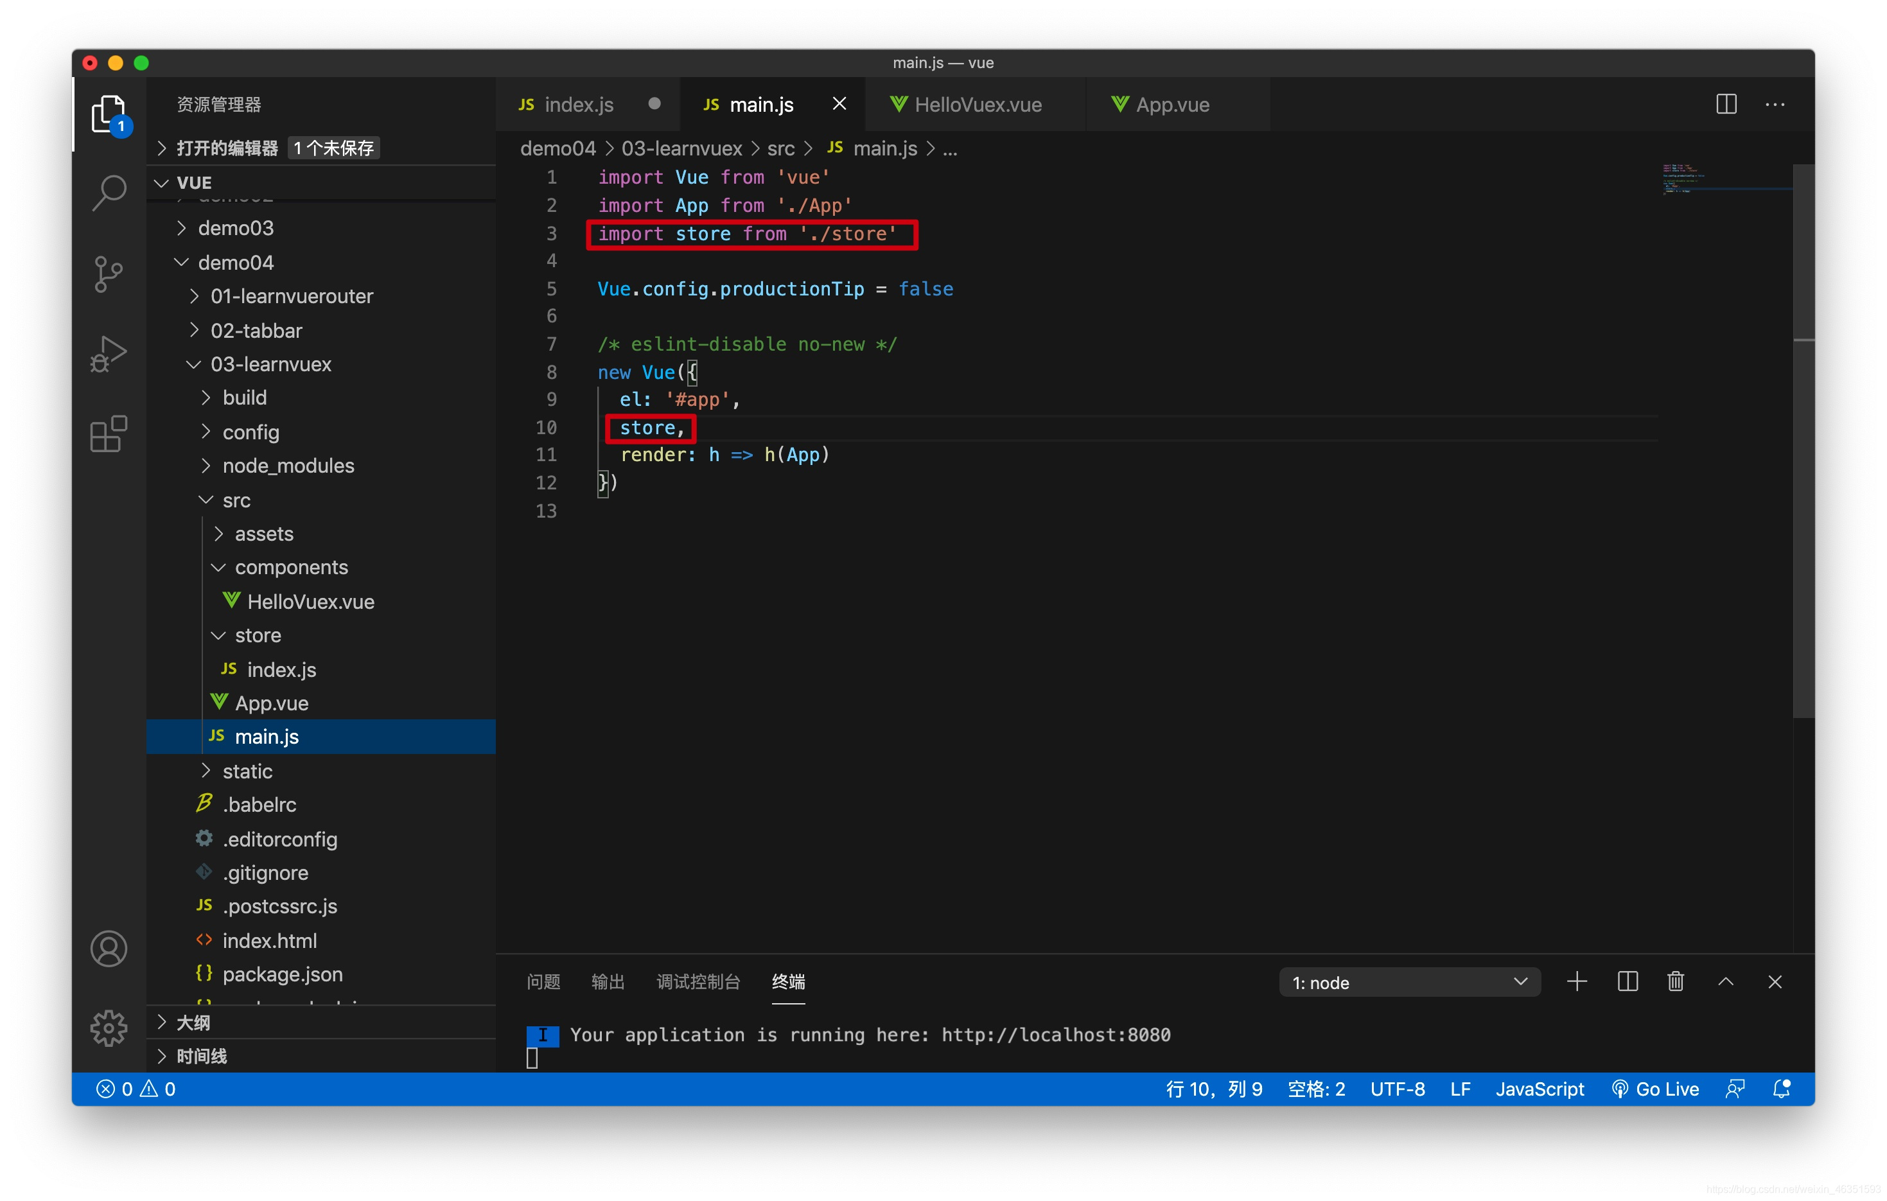Open the Extensions view
Image resolution: width=1887 pixels, height=1201 pixels.
point(109,434)
